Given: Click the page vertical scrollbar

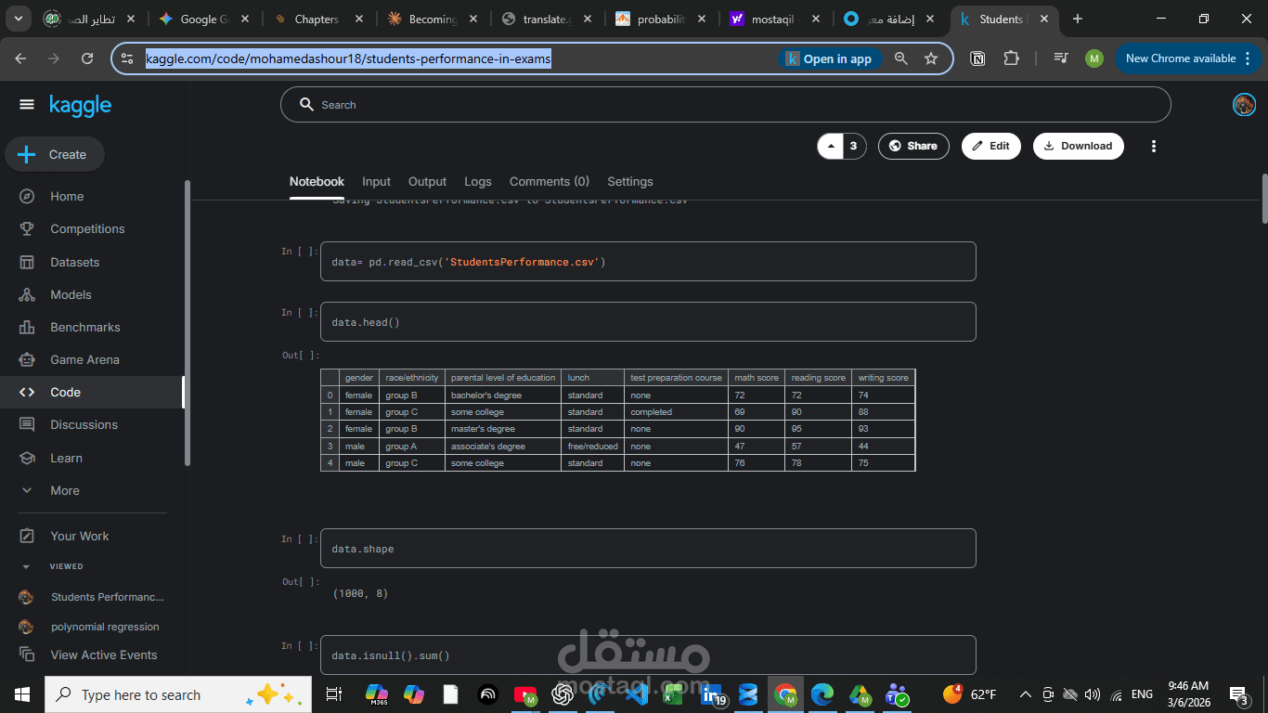Looking at the screenshot, I should (x=1263, y=199).
